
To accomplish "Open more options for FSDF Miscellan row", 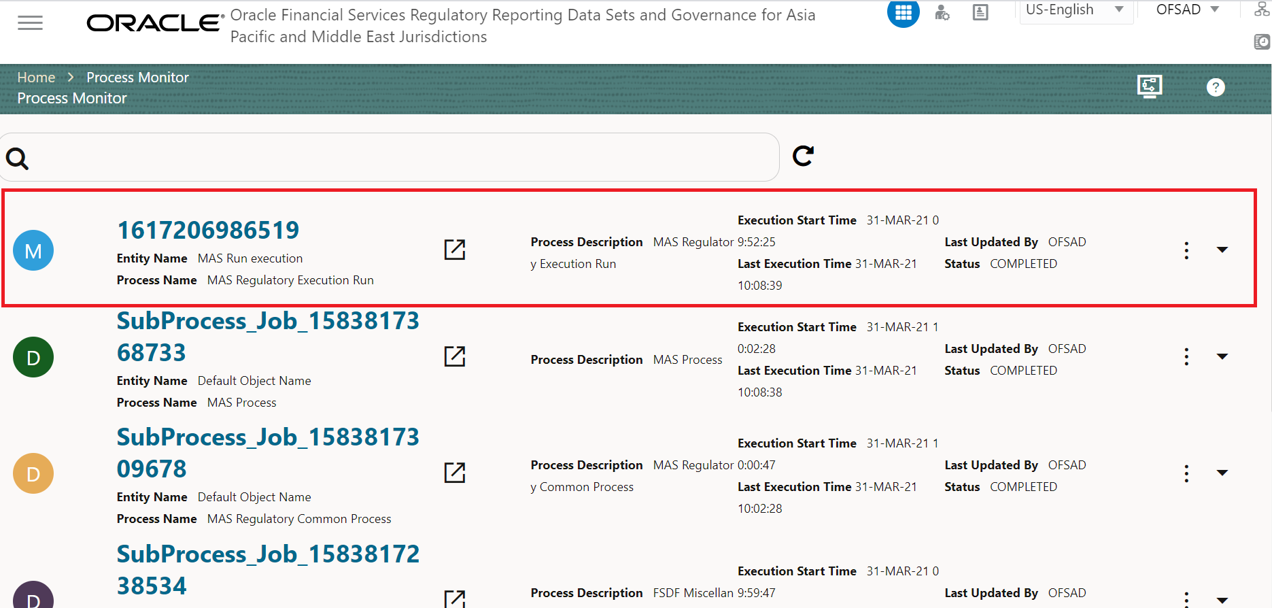I will click(x=1186, y=599).
